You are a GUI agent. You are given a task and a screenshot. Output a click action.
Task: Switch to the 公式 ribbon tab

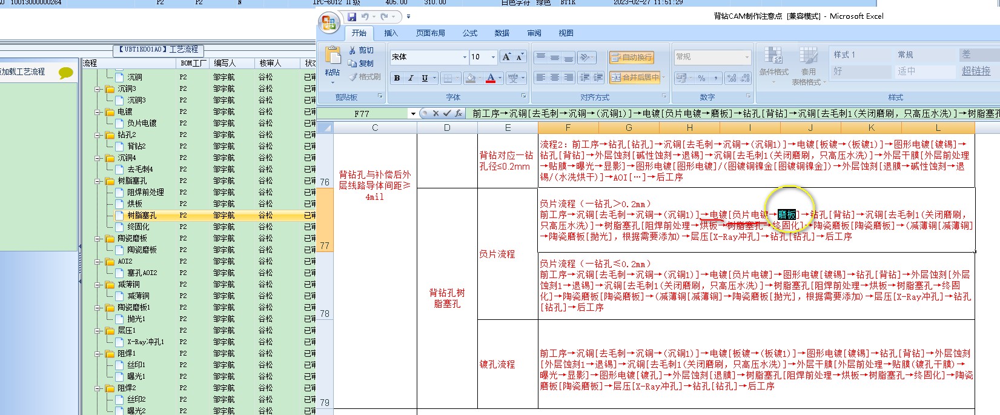point(469,33)
